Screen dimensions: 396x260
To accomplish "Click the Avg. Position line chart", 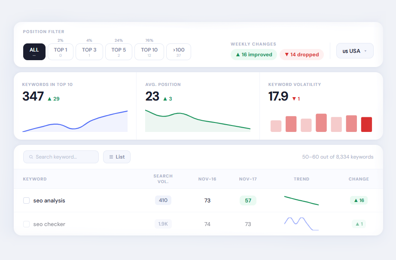I will pos(198,121).
